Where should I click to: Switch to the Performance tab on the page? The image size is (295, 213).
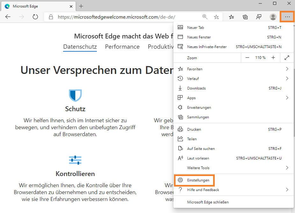tap(122, 47)
